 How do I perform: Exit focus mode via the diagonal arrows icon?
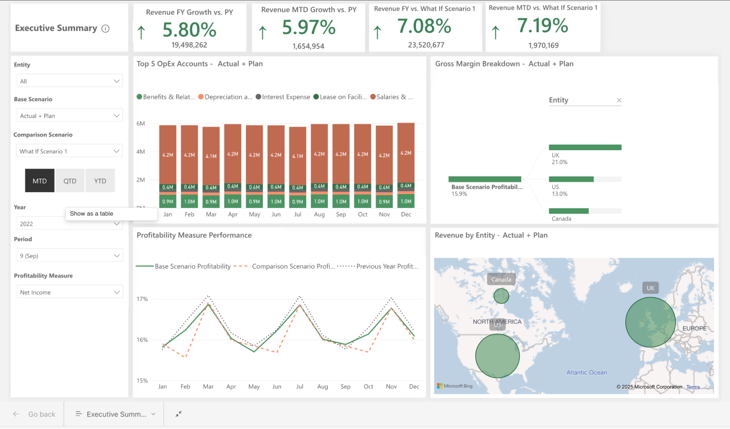[x=179, y=414]
